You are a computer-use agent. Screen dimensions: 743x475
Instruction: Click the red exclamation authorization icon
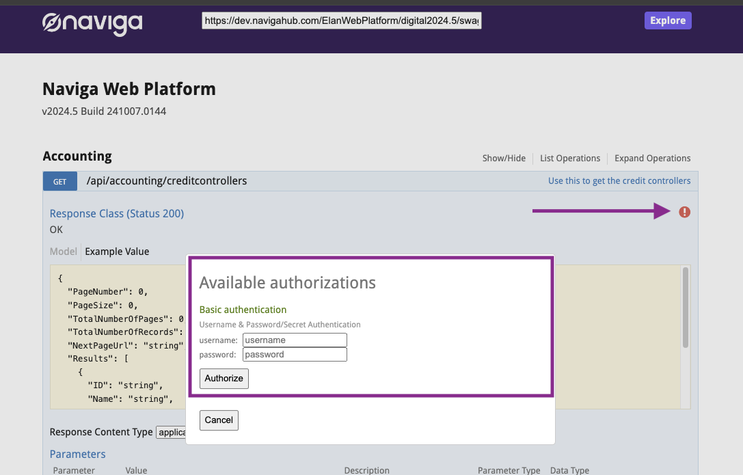pyautogui.click(x=684, y=213)
